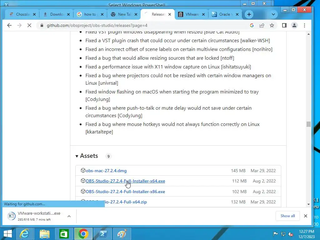Open Internet Explorer from taskbar
320x240 pixels.
coord(24,234)
